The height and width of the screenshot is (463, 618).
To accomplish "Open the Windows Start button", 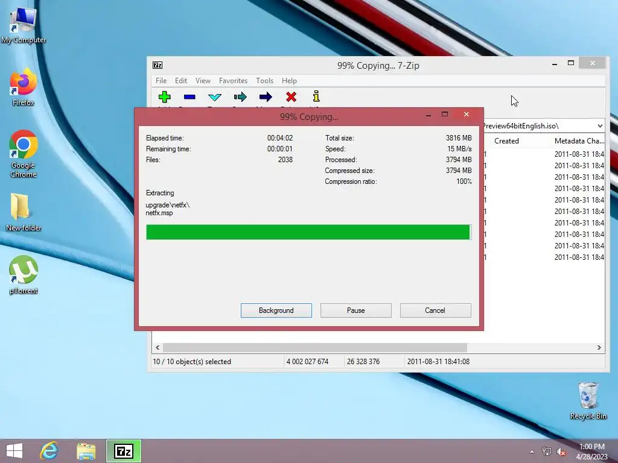I will click(14, 451).
